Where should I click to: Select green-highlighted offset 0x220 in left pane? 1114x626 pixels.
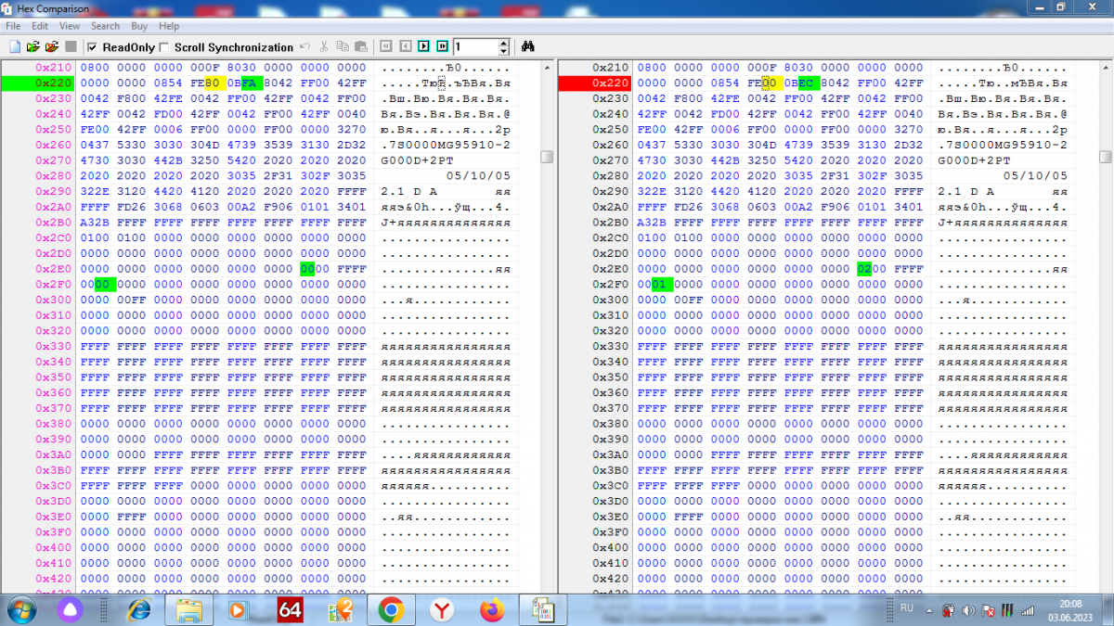(x=37, y=83)
